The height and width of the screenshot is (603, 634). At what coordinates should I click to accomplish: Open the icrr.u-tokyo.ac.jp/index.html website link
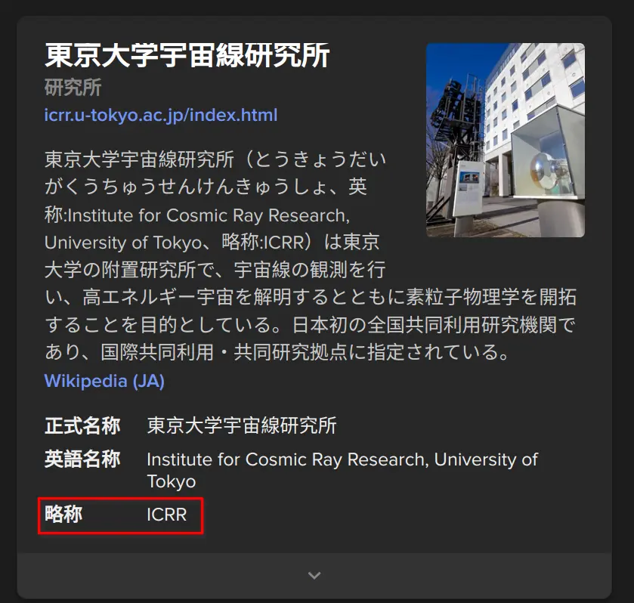tap(161, 115)
